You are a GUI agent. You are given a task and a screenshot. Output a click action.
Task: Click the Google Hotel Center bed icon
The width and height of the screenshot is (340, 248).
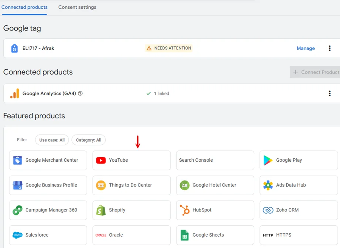tap(184, 185)
